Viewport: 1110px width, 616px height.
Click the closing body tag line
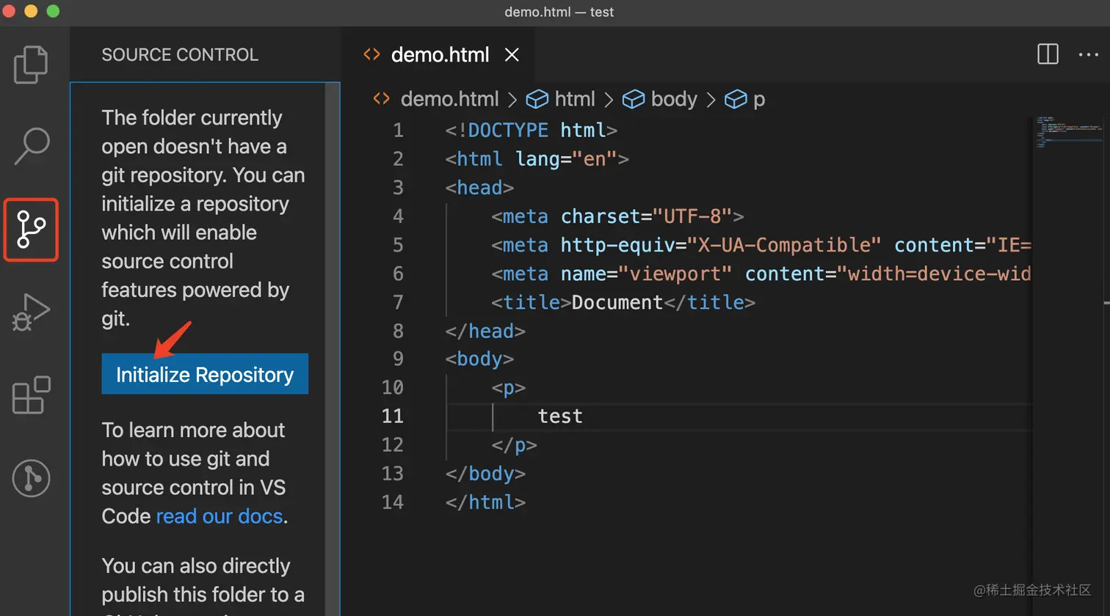click(485, 474)
